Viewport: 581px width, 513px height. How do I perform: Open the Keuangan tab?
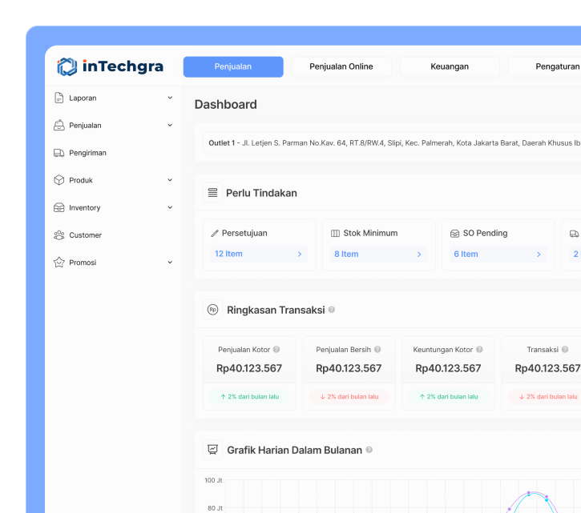(x=450, y=66)
